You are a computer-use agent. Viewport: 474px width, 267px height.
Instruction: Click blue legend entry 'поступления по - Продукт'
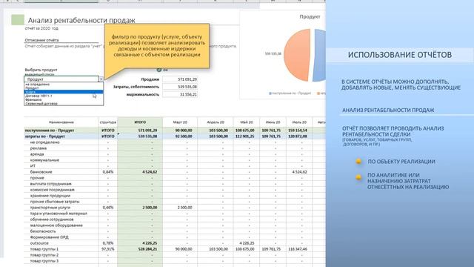[x=290, y=93]
